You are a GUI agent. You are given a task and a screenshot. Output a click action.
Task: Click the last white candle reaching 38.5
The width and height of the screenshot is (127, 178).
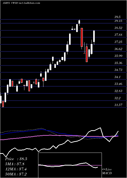tap(94, 36)
